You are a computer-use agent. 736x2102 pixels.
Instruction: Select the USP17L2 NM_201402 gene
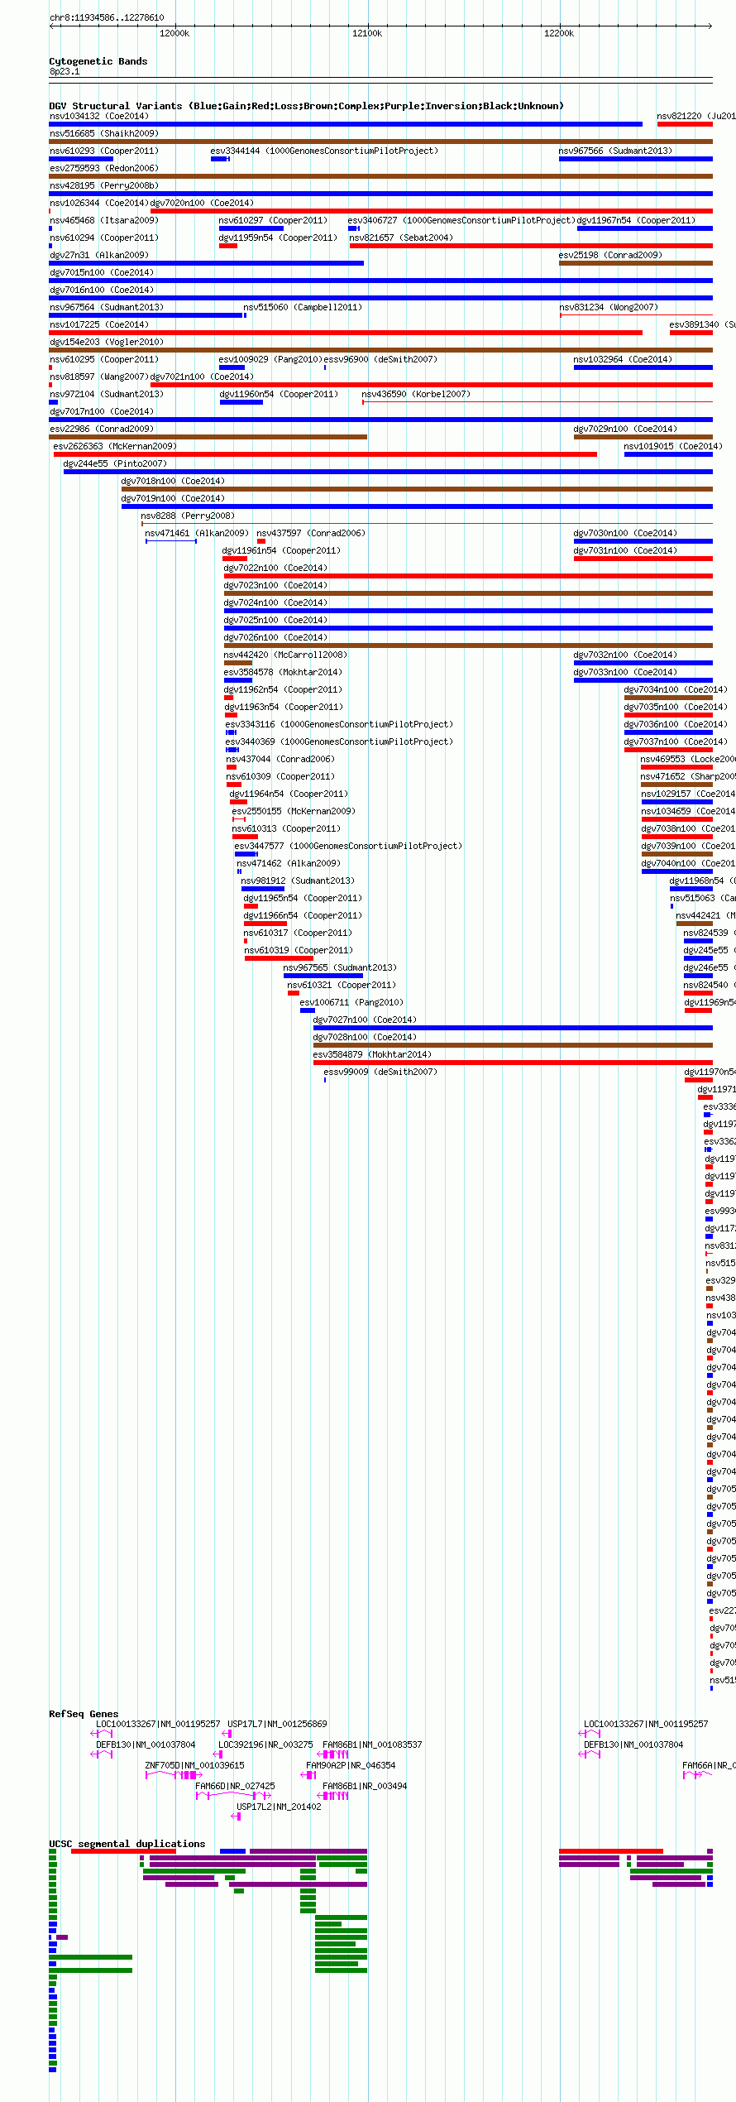pos(279,1807)
